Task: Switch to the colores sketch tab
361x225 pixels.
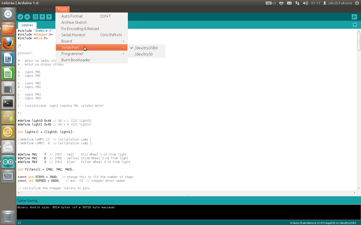Action: (x=27, y=25)
